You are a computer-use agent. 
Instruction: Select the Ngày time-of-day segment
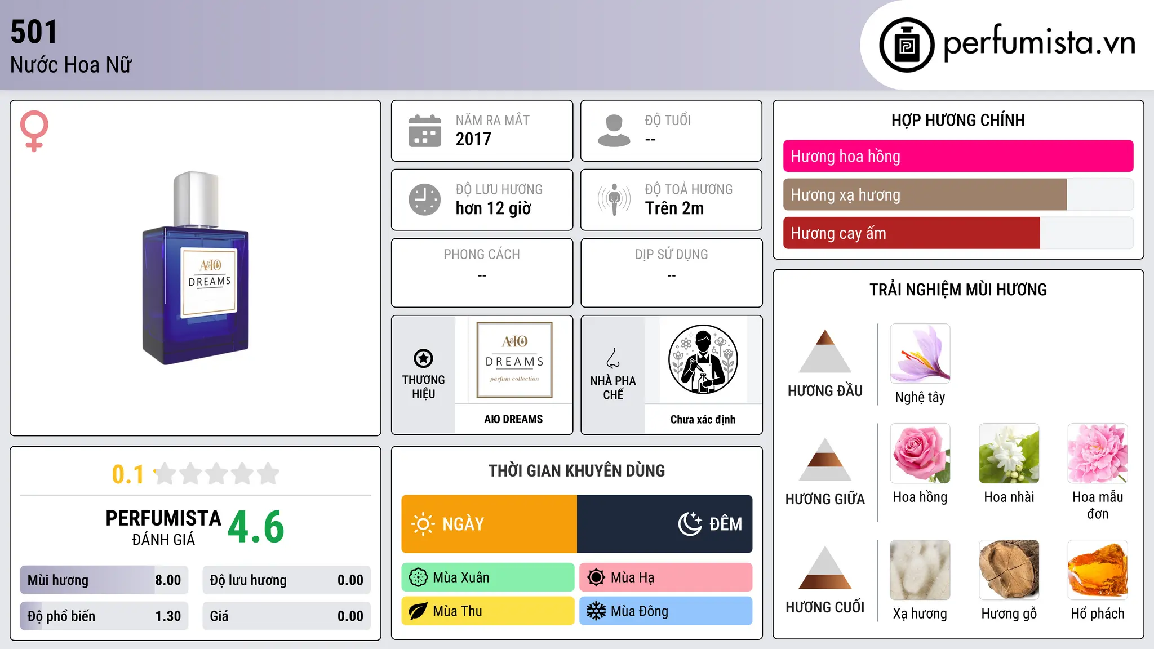(x=489, y=524)
